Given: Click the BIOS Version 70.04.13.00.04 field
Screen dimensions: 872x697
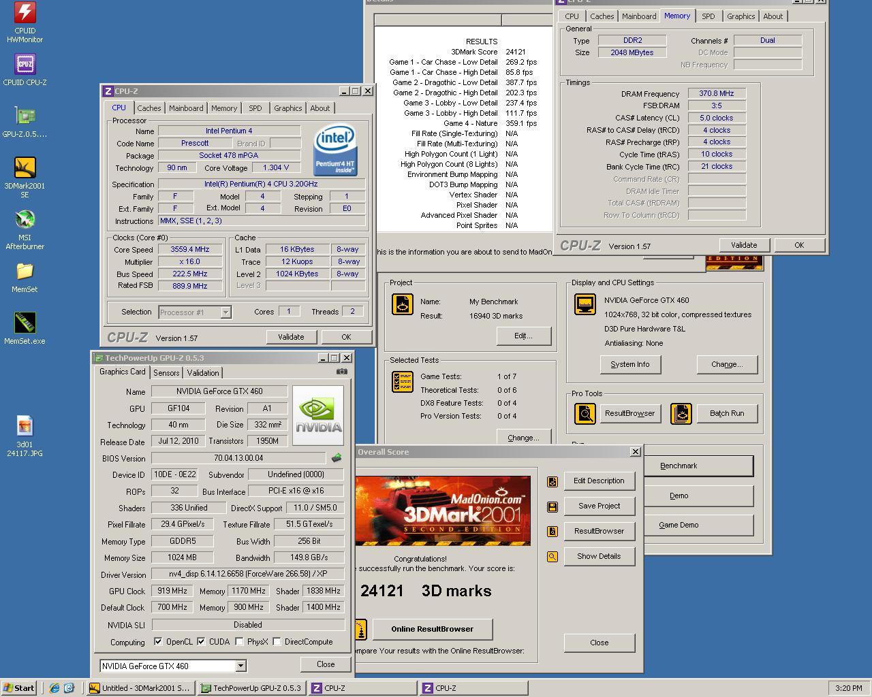Looking at the screenshot, I should tap(238, 458).
